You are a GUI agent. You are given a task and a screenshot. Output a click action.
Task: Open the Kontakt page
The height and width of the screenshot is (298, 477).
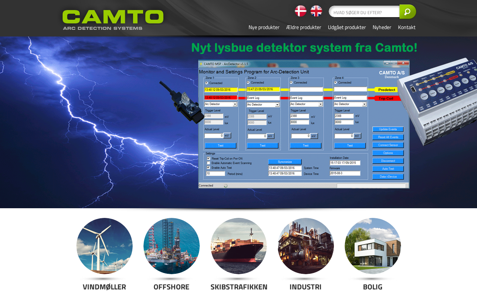click(407, 27)
